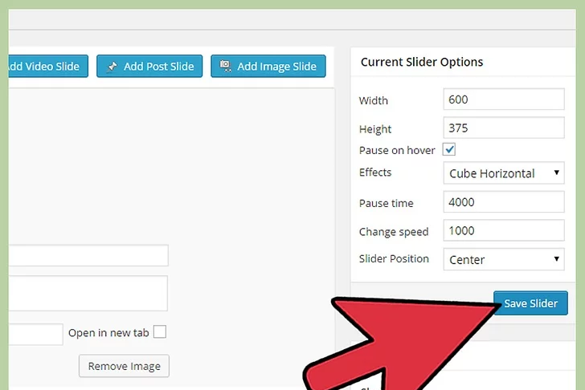
Task: Click the pin icon on Add Post Slide
Action: tap(112, 67)
